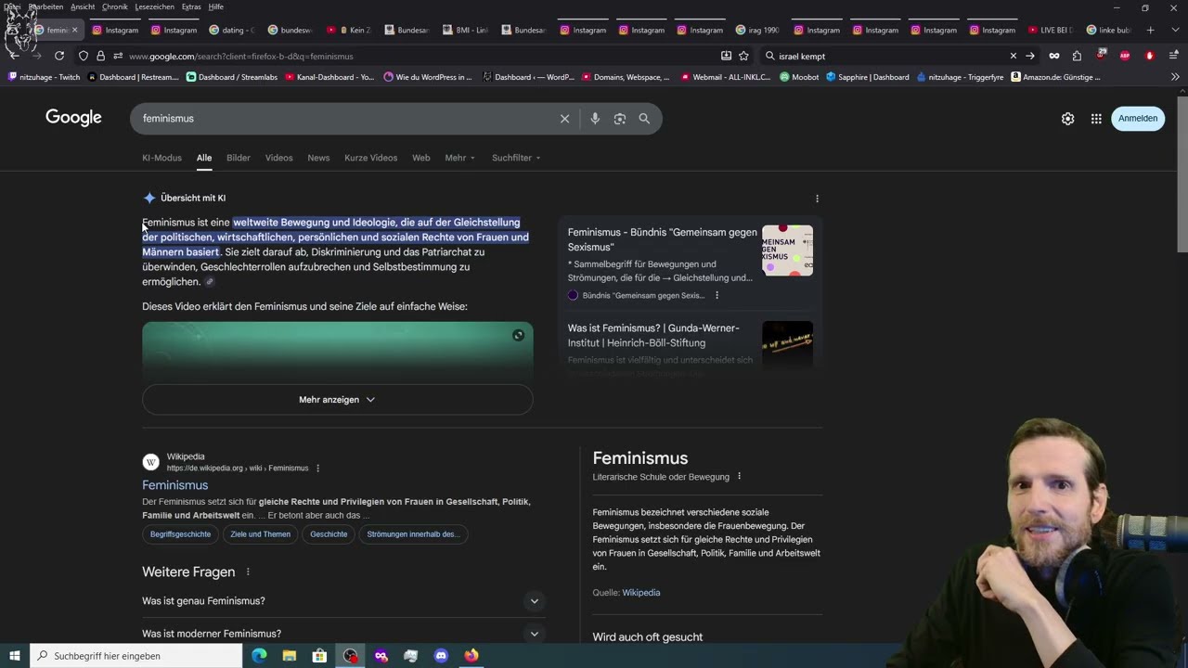
Task: Bookmark this page with the star icon
Action: pyautogui.click(x=743, y=56)
